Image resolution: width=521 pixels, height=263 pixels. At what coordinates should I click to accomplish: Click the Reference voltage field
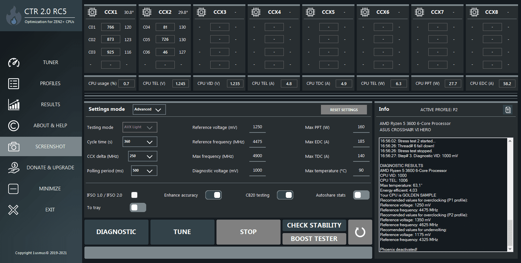[258, 127]
